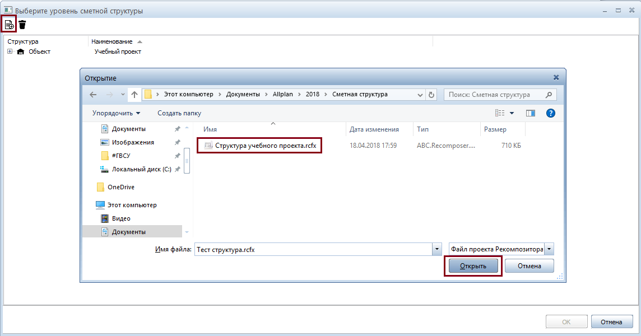Change the view layout icon
641x336 pixels.
(500, 113)
